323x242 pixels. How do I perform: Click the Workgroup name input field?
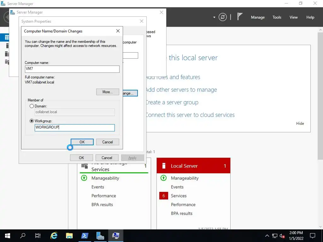(x=74, y=128)
